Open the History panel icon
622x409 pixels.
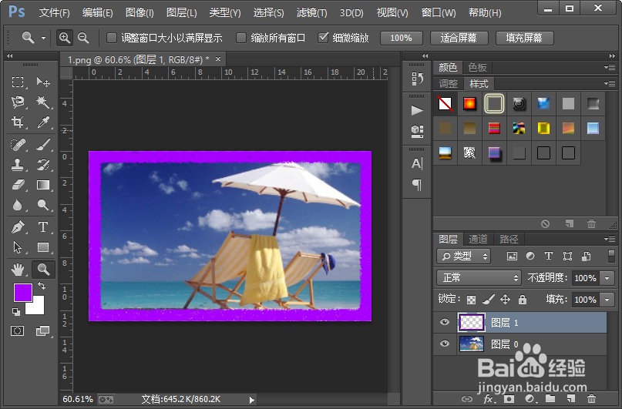point(417,79)
